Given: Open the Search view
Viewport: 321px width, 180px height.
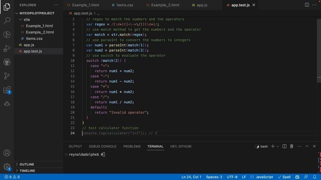Looking at the screenshot, I should pos(7,20).
